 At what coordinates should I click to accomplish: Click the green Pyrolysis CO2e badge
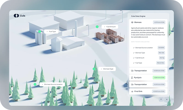(x=159, y=77)
